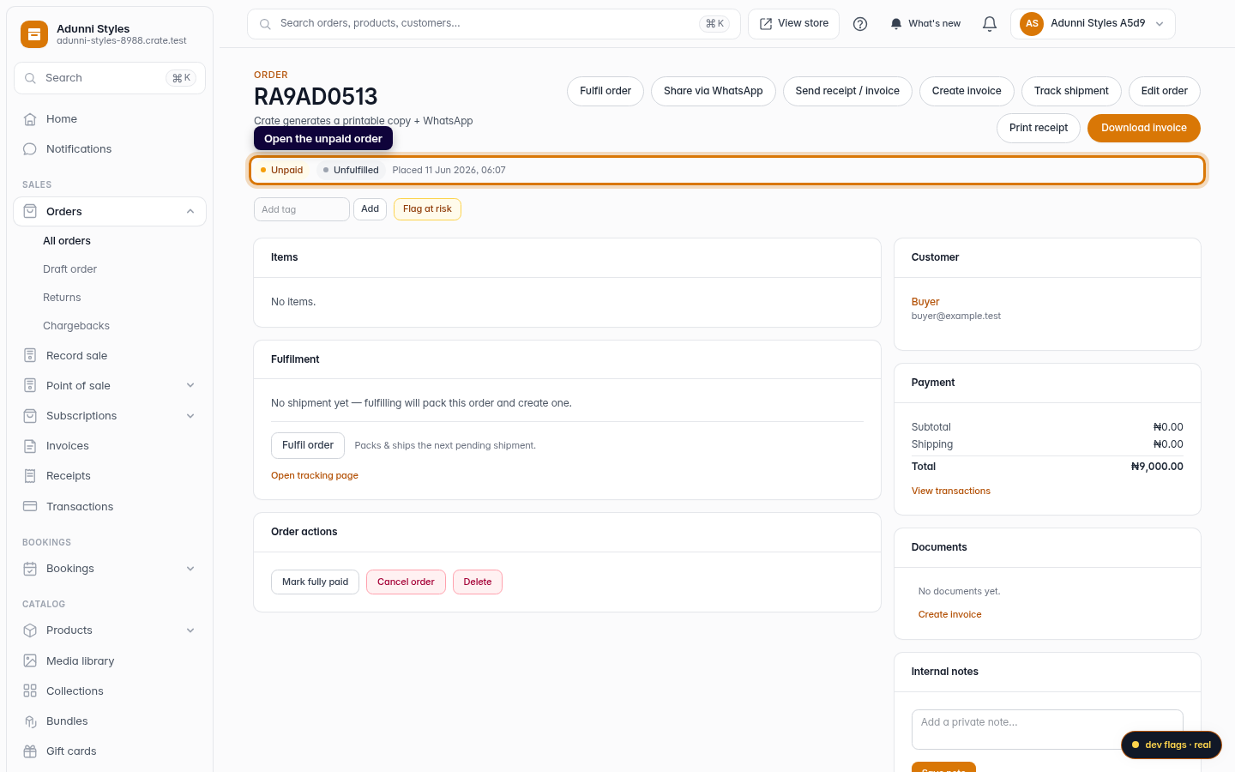
Task: Open tracking page link
Action: [x=315, y=475]
